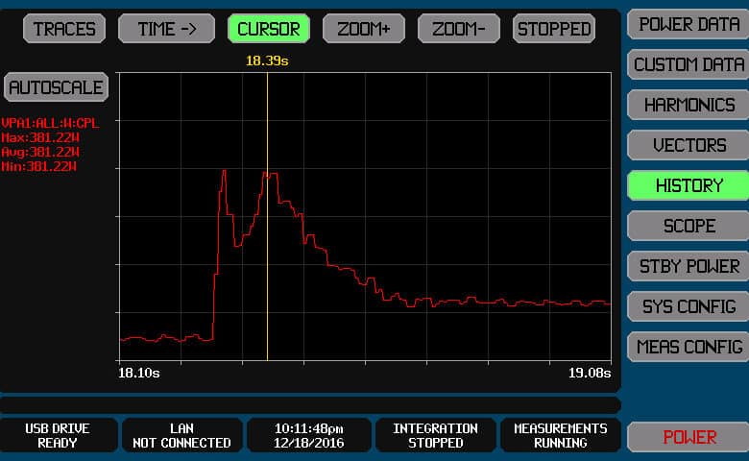The height and width of the screenshot is (461, 749).
Task: Show the VECTORS screen
Action: click(689, 145)
